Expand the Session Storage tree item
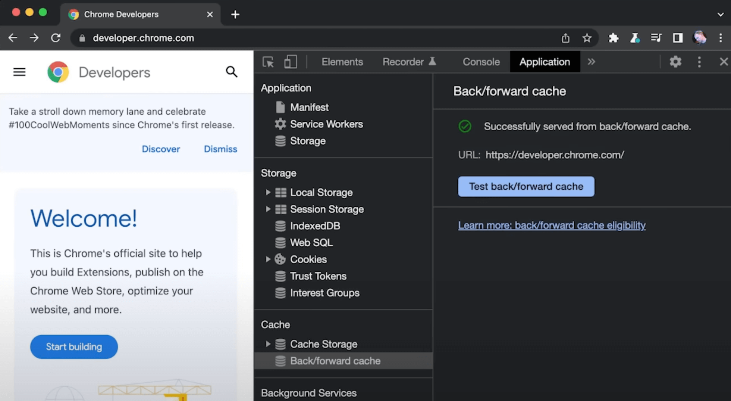This screenshot has width=731, height=401. click(268, 209)
